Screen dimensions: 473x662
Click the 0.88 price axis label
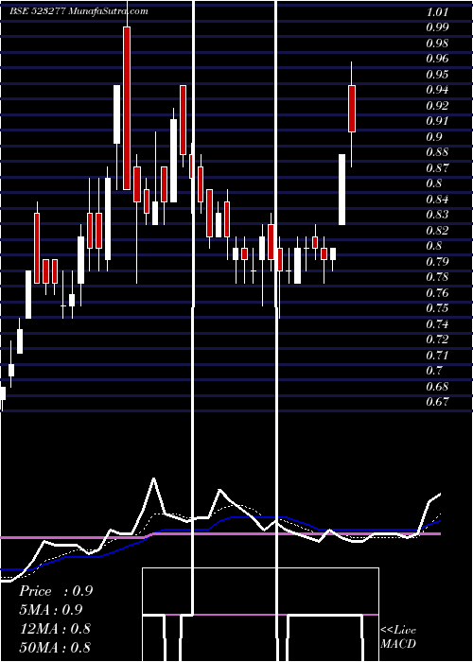pos(436,152)
